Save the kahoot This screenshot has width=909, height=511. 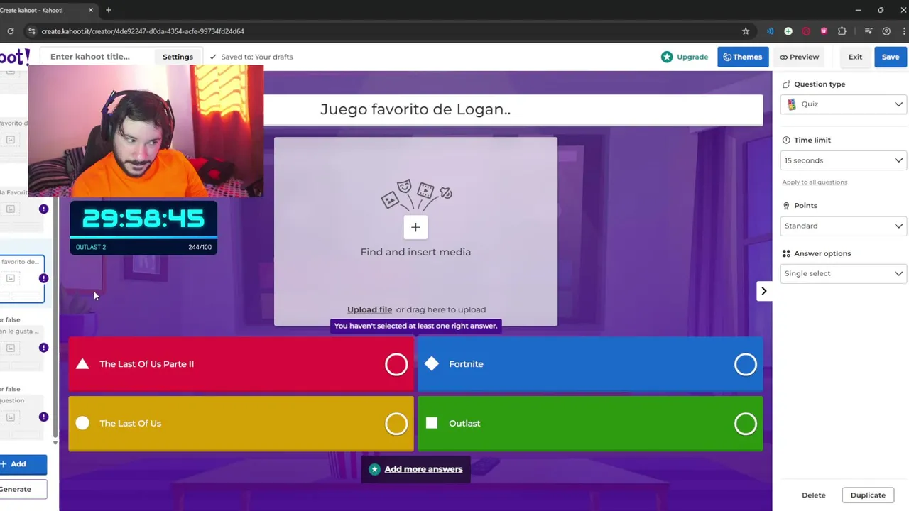point(891,57)
